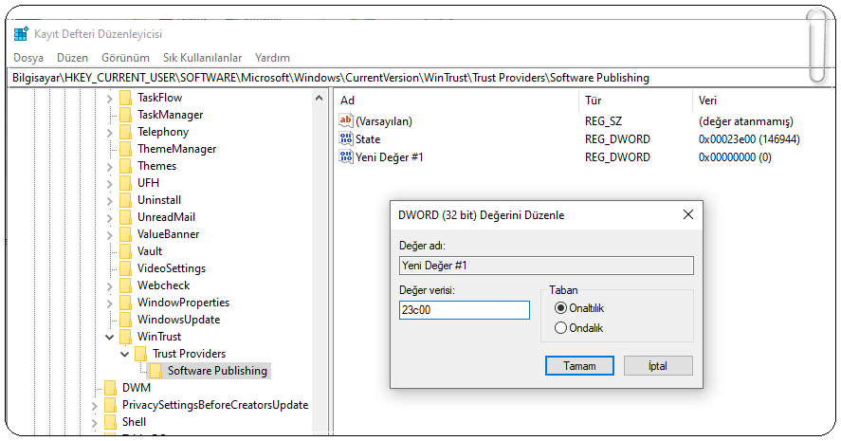Open the Dosya menu
Screen dimensions: 841x441
point(28,58)
